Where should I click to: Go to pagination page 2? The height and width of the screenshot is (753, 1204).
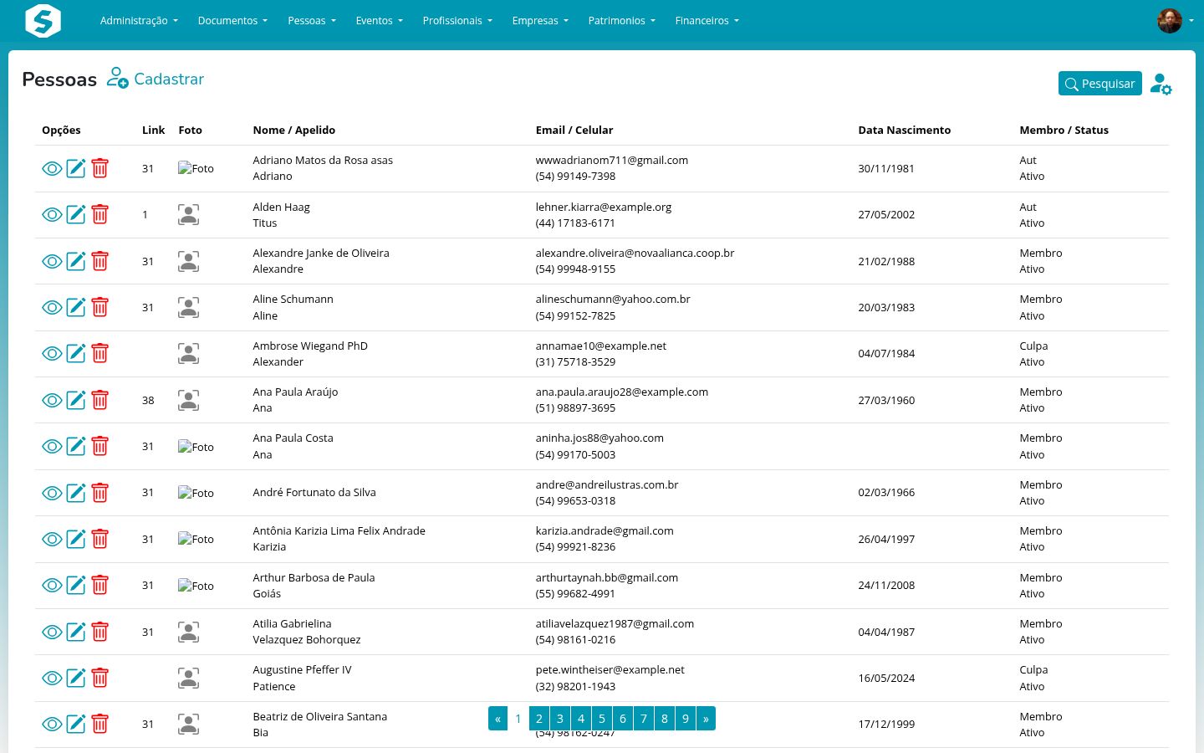[x=539, y=719]
